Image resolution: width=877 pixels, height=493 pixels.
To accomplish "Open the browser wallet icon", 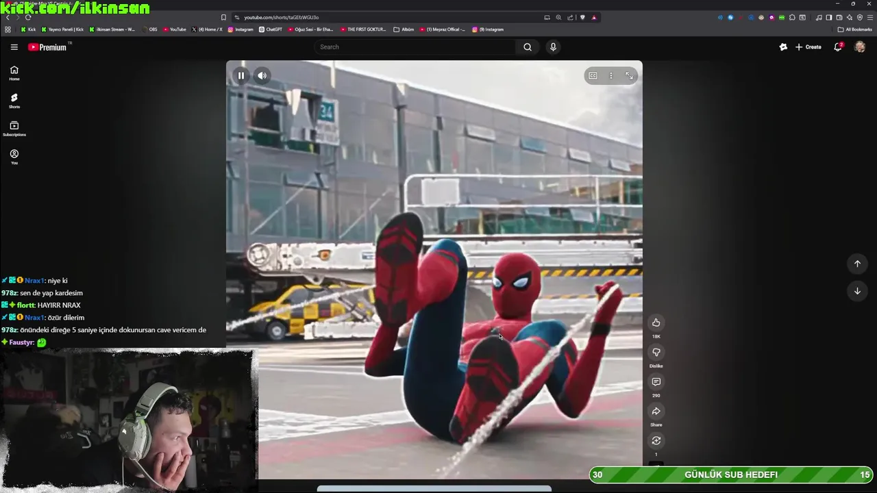I will tap(839, 17).
